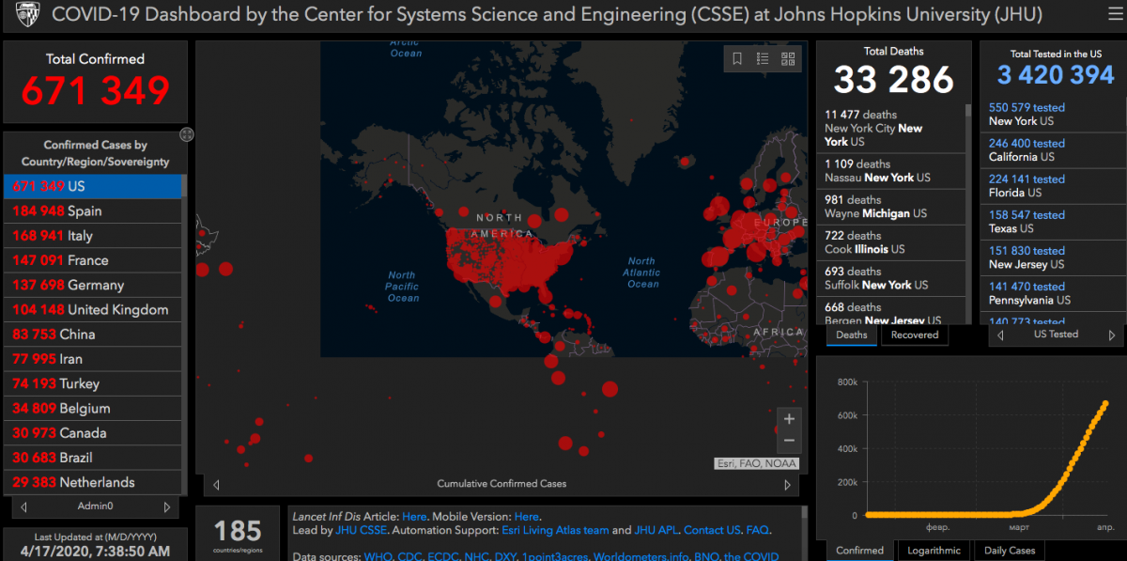
Task: Select Wayne Michigan 981 deaths entry
Action: click(x=889, y=207)
